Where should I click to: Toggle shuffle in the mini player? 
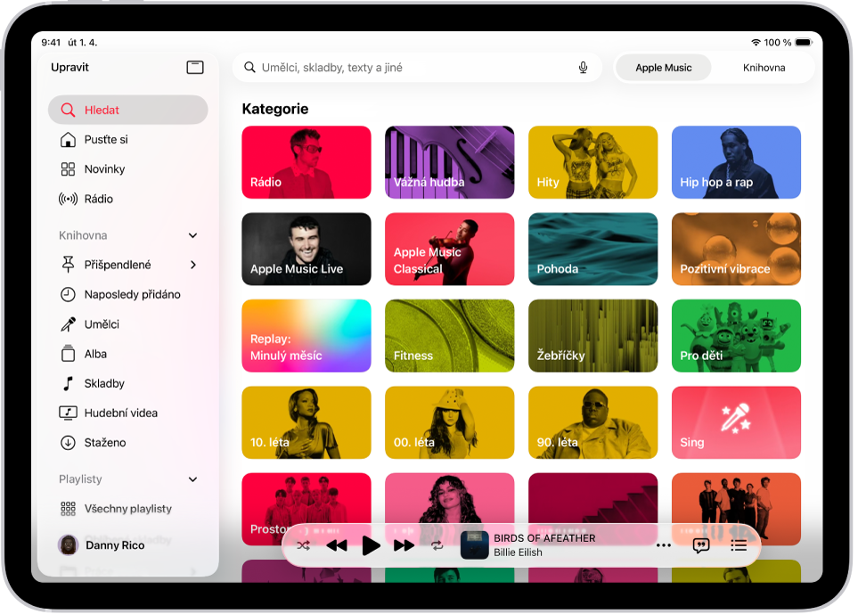tap(303, 545)
